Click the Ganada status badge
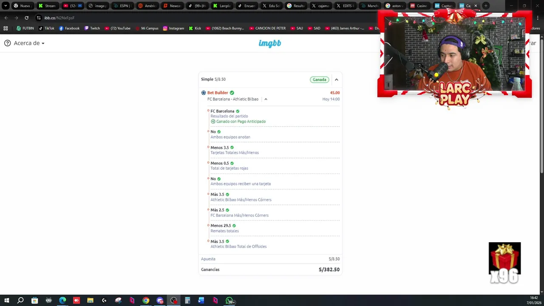Viewport: 544px width, 306px height. click(320, 79)
